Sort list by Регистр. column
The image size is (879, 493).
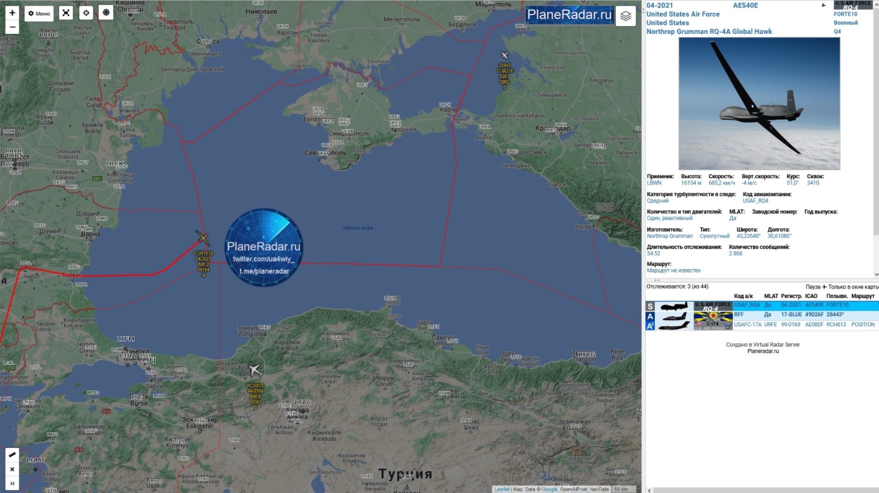click(791, 296)
